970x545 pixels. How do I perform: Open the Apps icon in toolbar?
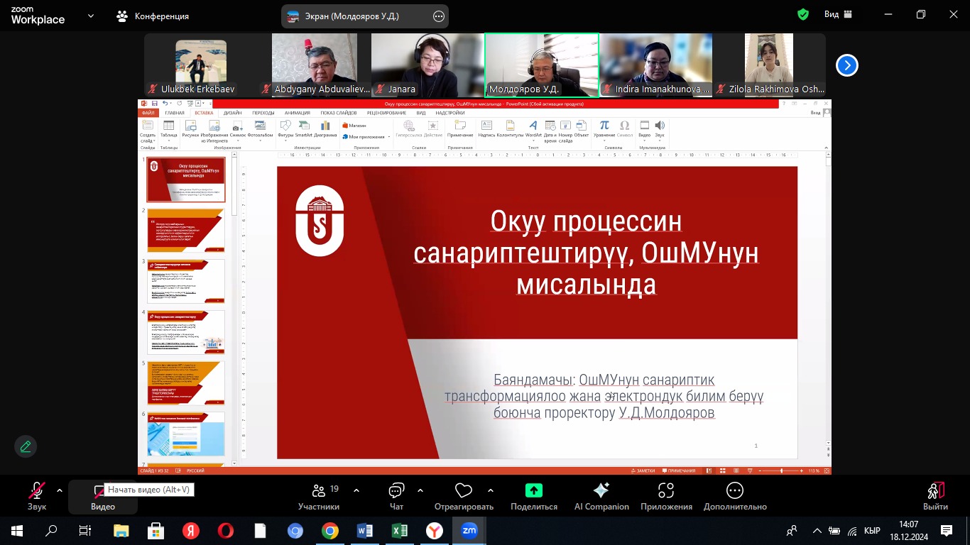(x=665, y=490)
